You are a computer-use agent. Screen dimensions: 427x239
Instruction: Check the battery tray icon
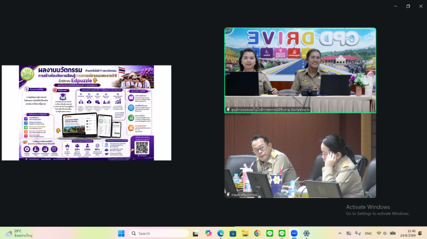pos(393,233)
